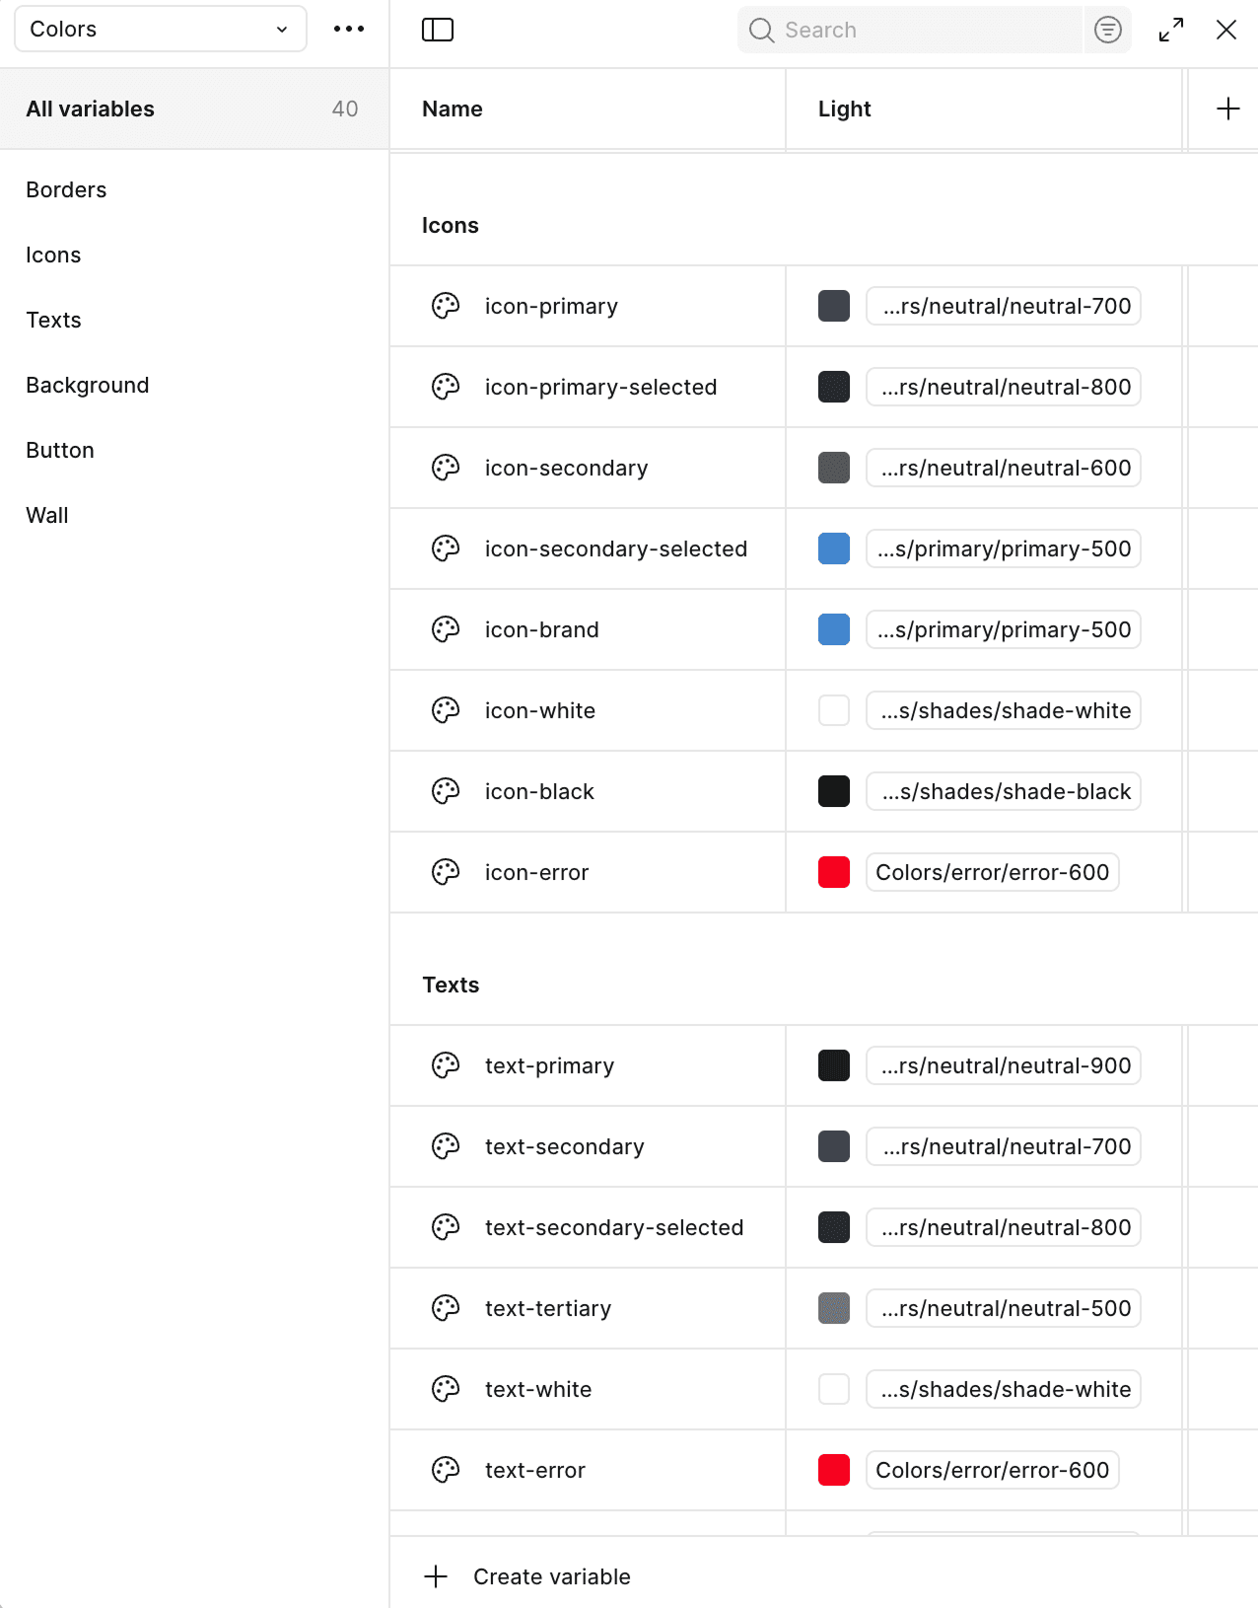Click the palette icon beside text-tertiary
The image size is (1258, 1608).
coord(446,1308)
